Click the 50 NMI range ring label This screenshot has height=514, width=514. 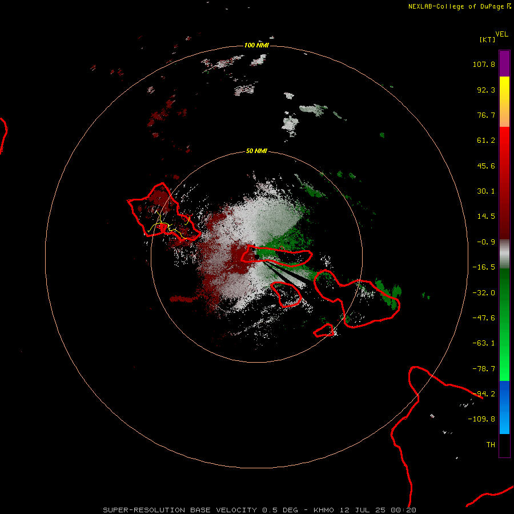point(256,151)
